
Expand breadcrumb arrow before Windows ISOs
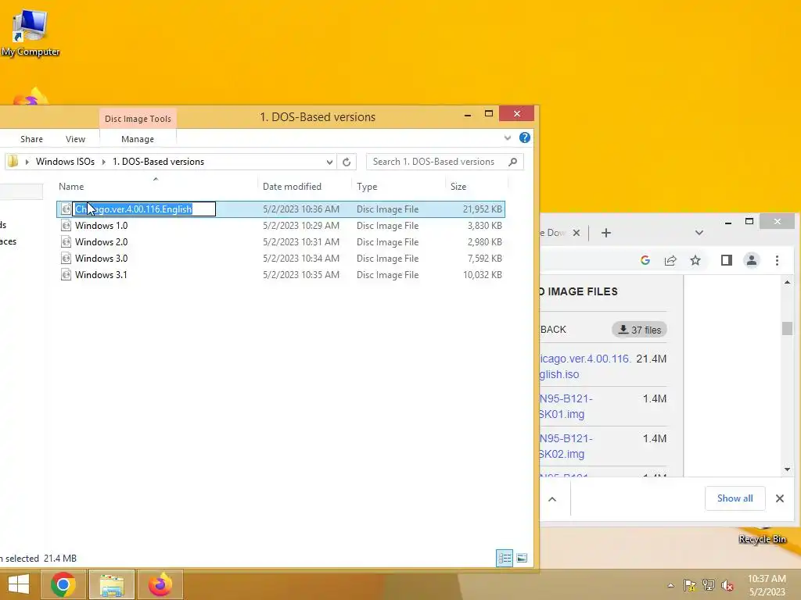27,162
